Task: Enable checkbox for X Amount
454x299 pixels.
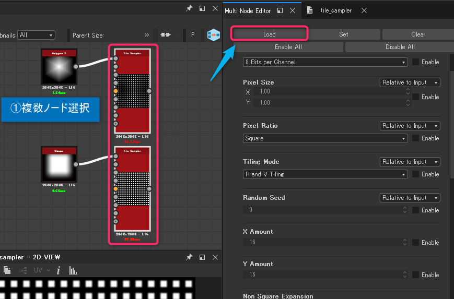Action: (415, 242)
